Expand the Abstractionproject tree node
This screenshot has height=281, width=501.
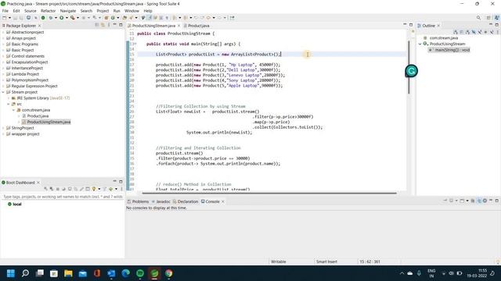(x=3, y=32)
